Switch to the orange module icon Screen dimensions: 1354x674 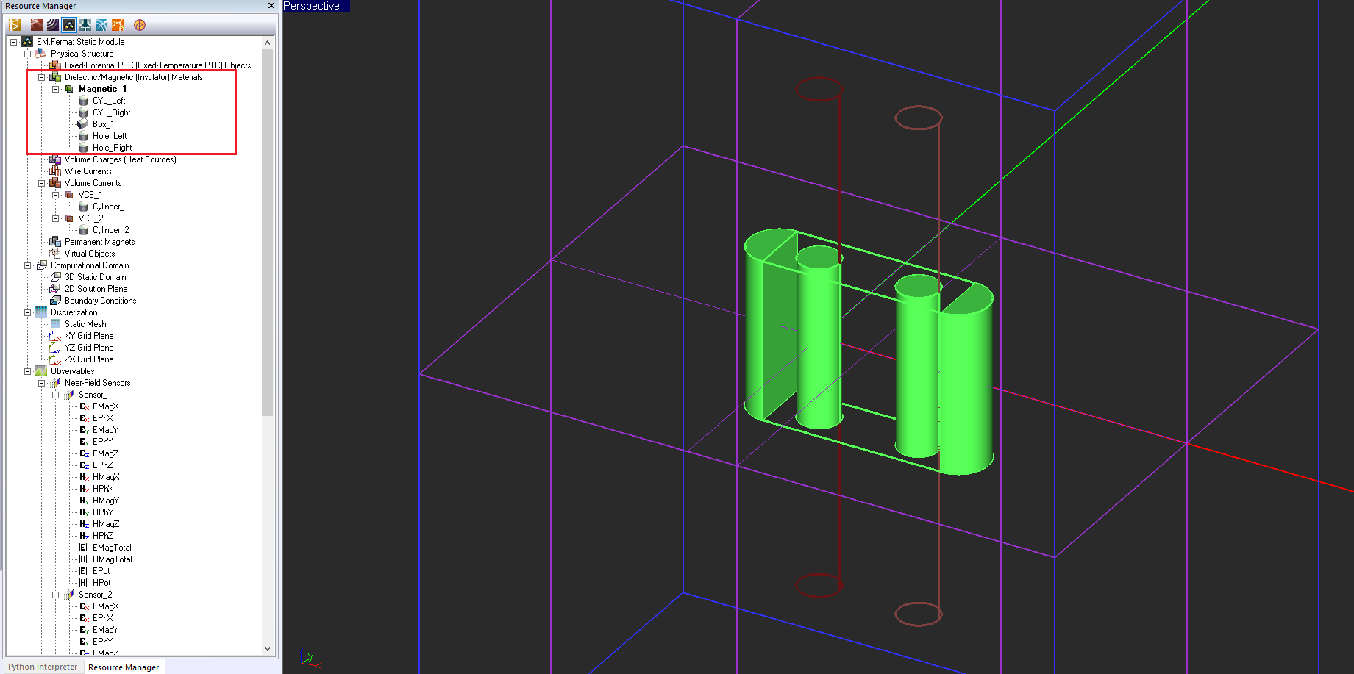pos(118,25)
